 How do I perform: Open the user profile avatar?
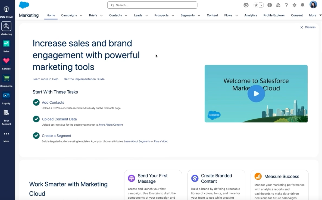[313, 5]
